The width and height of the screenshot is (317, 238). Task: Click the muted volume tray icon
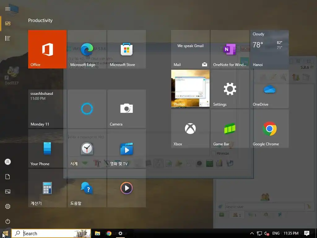click(267, 234)
